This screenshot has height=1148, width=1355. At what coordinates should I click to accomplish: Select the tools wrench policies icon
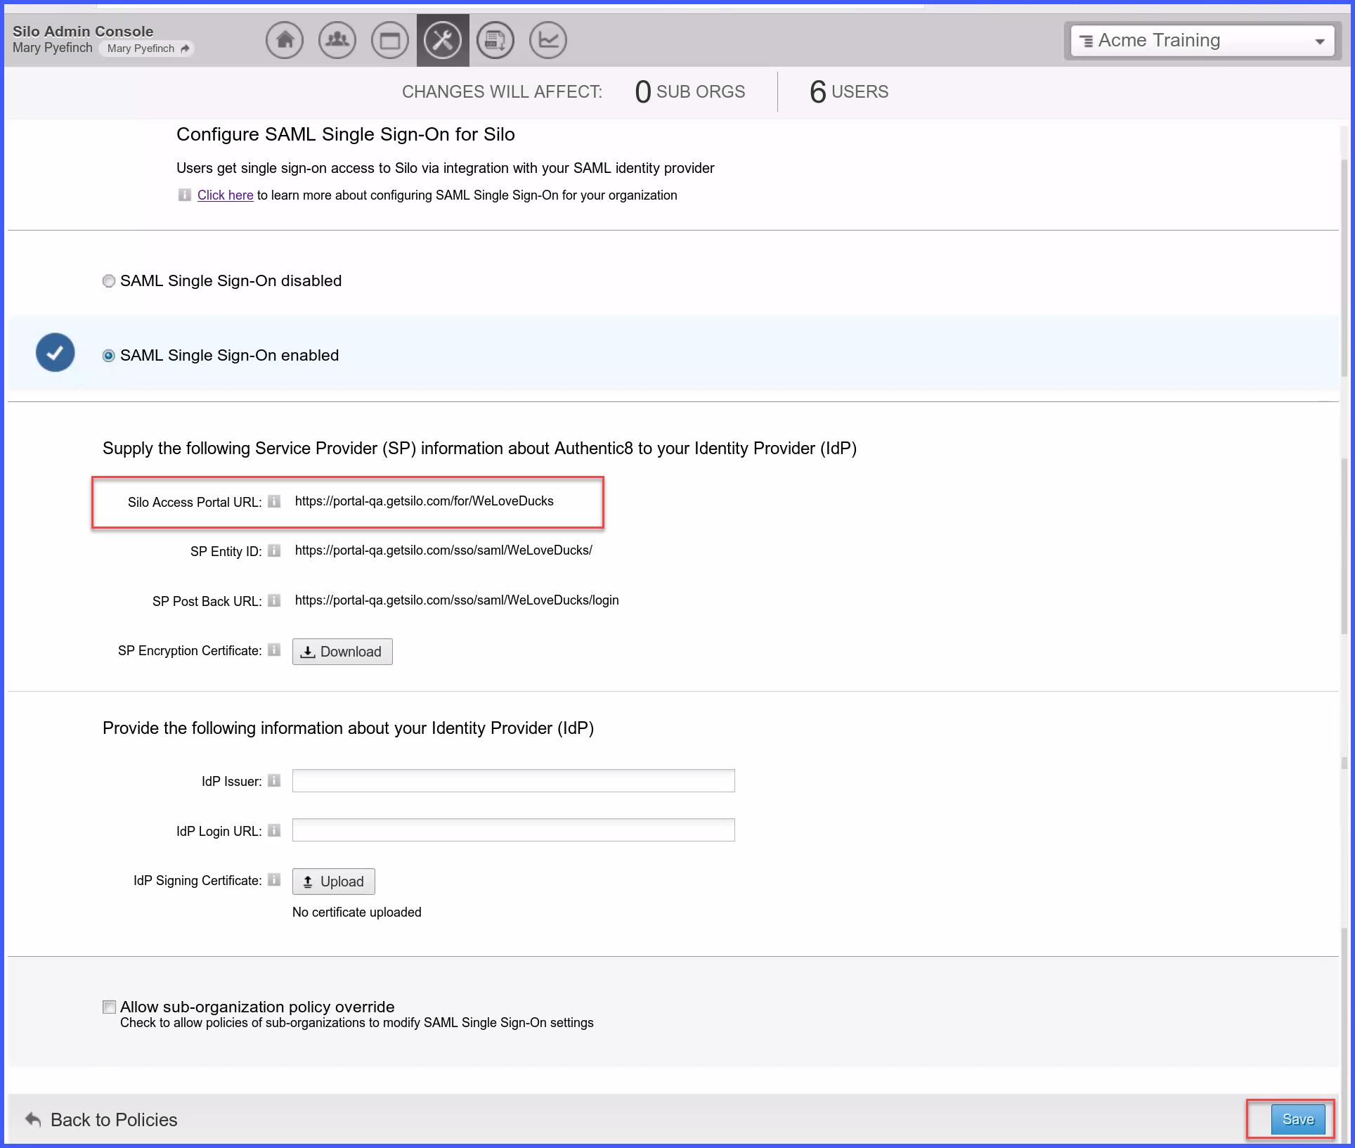(x=443, y=40)
